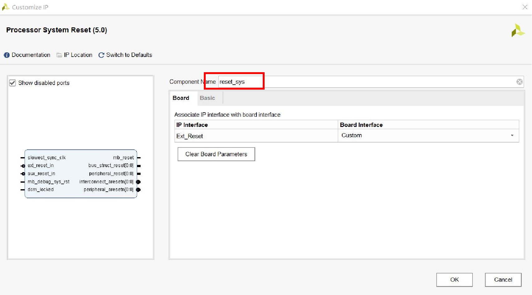Screen dimensions: 532x295
Task: Select the peripheral_aresetn[0:0] port
Action: pyautogui.click(x=108, y=190)
